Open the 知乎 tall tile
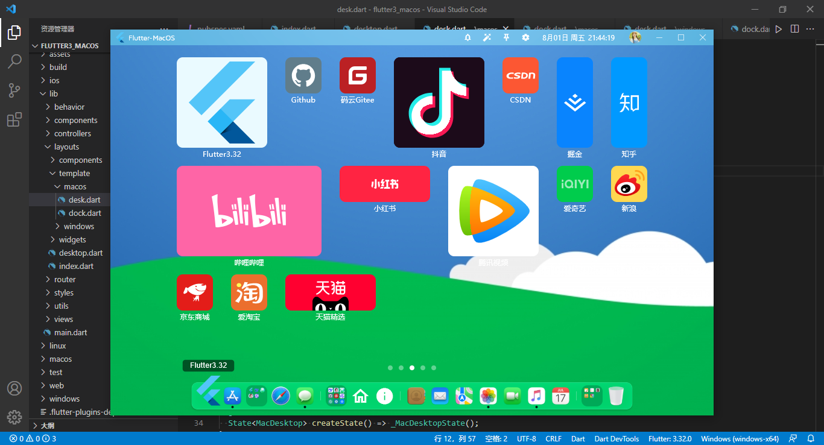 (629, 103)
